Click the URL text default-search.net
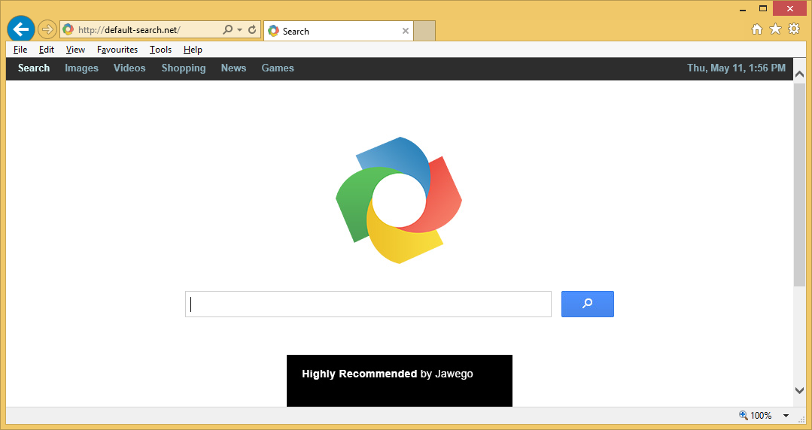 pyautogui.click(x=129, y=30)
